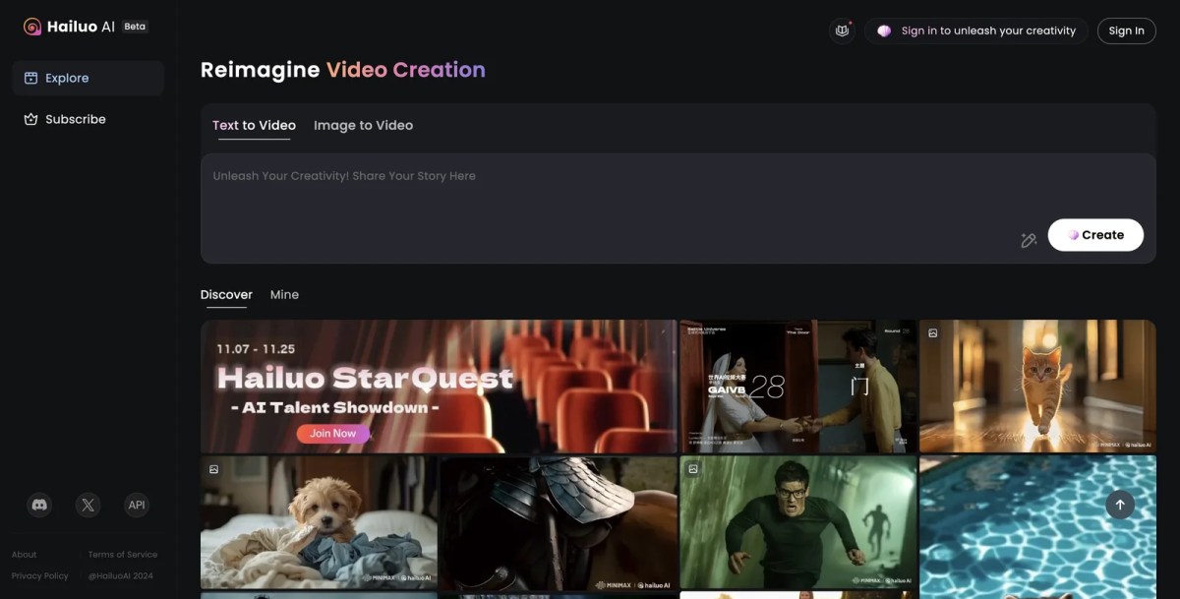1180x599 pixels.
Task: Switch to the Discover tab
Action: (226, 294)
